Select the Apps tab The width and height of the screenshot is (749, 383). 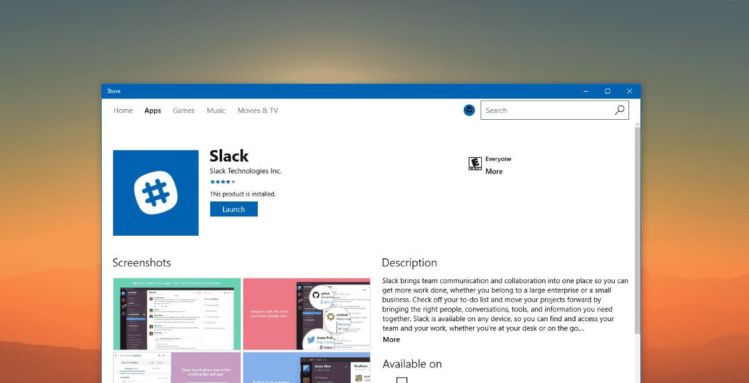pos(153,110)
